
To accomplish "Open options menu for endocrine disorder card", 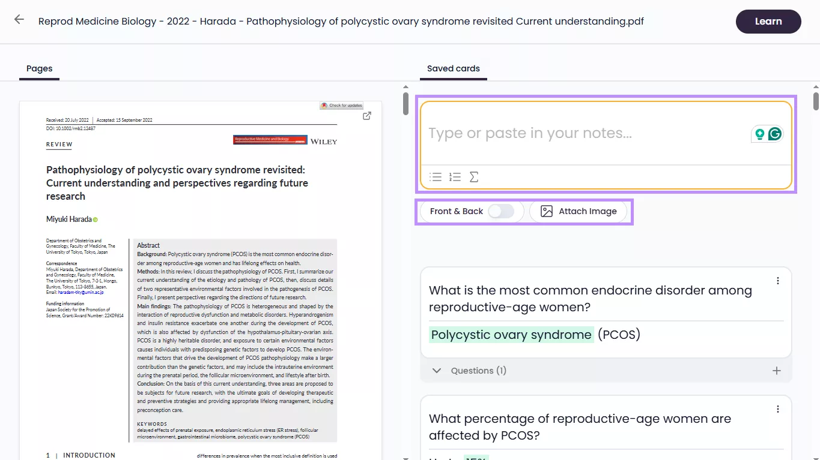I will coord(778,281).
